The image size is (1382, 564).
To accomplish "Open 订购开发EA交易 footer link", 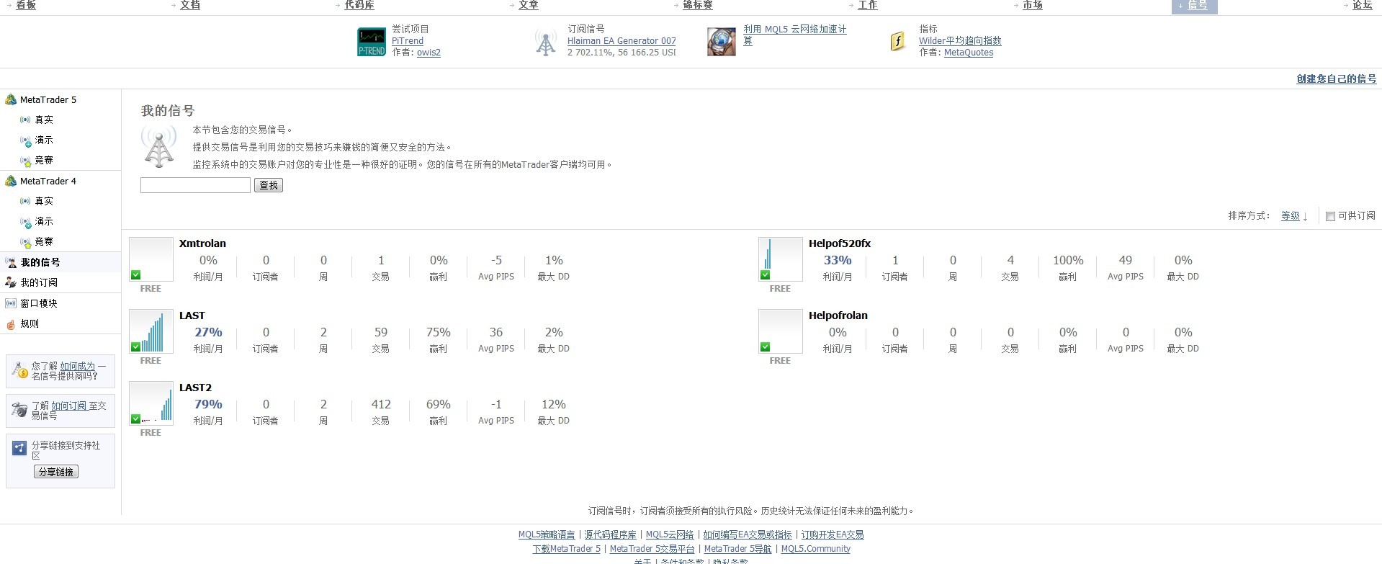I will 833,534.
